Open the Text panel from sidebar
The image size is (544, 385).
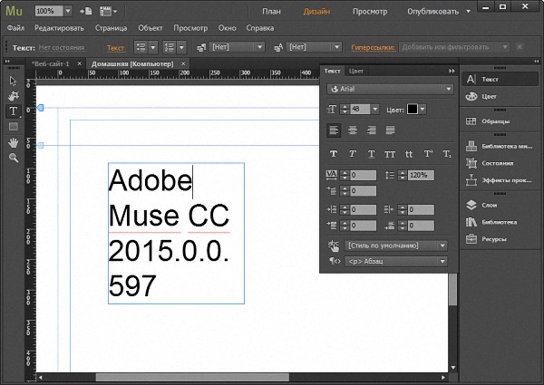coord(500,80)
